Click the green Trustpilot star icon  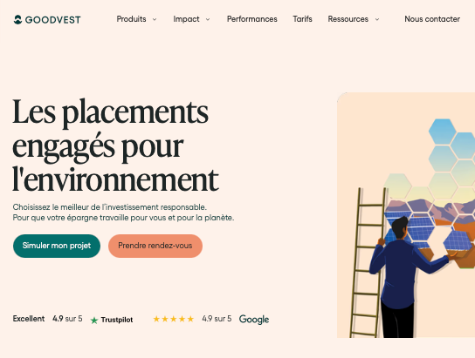[x=94, y=320]
